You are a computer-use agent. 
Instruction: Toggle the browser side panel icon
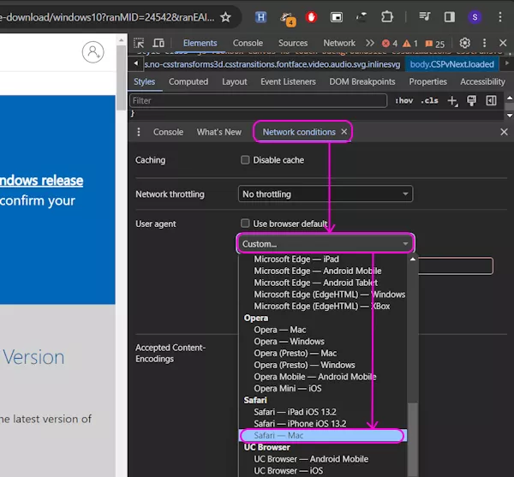tap(449, 16)
